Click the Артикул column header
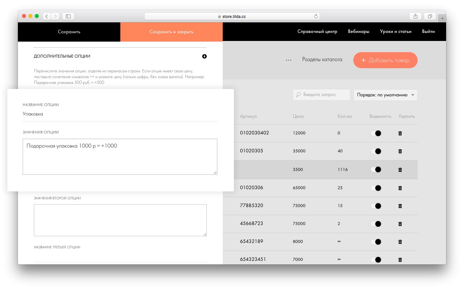The image size is (464, 290). tap(248, 116)
